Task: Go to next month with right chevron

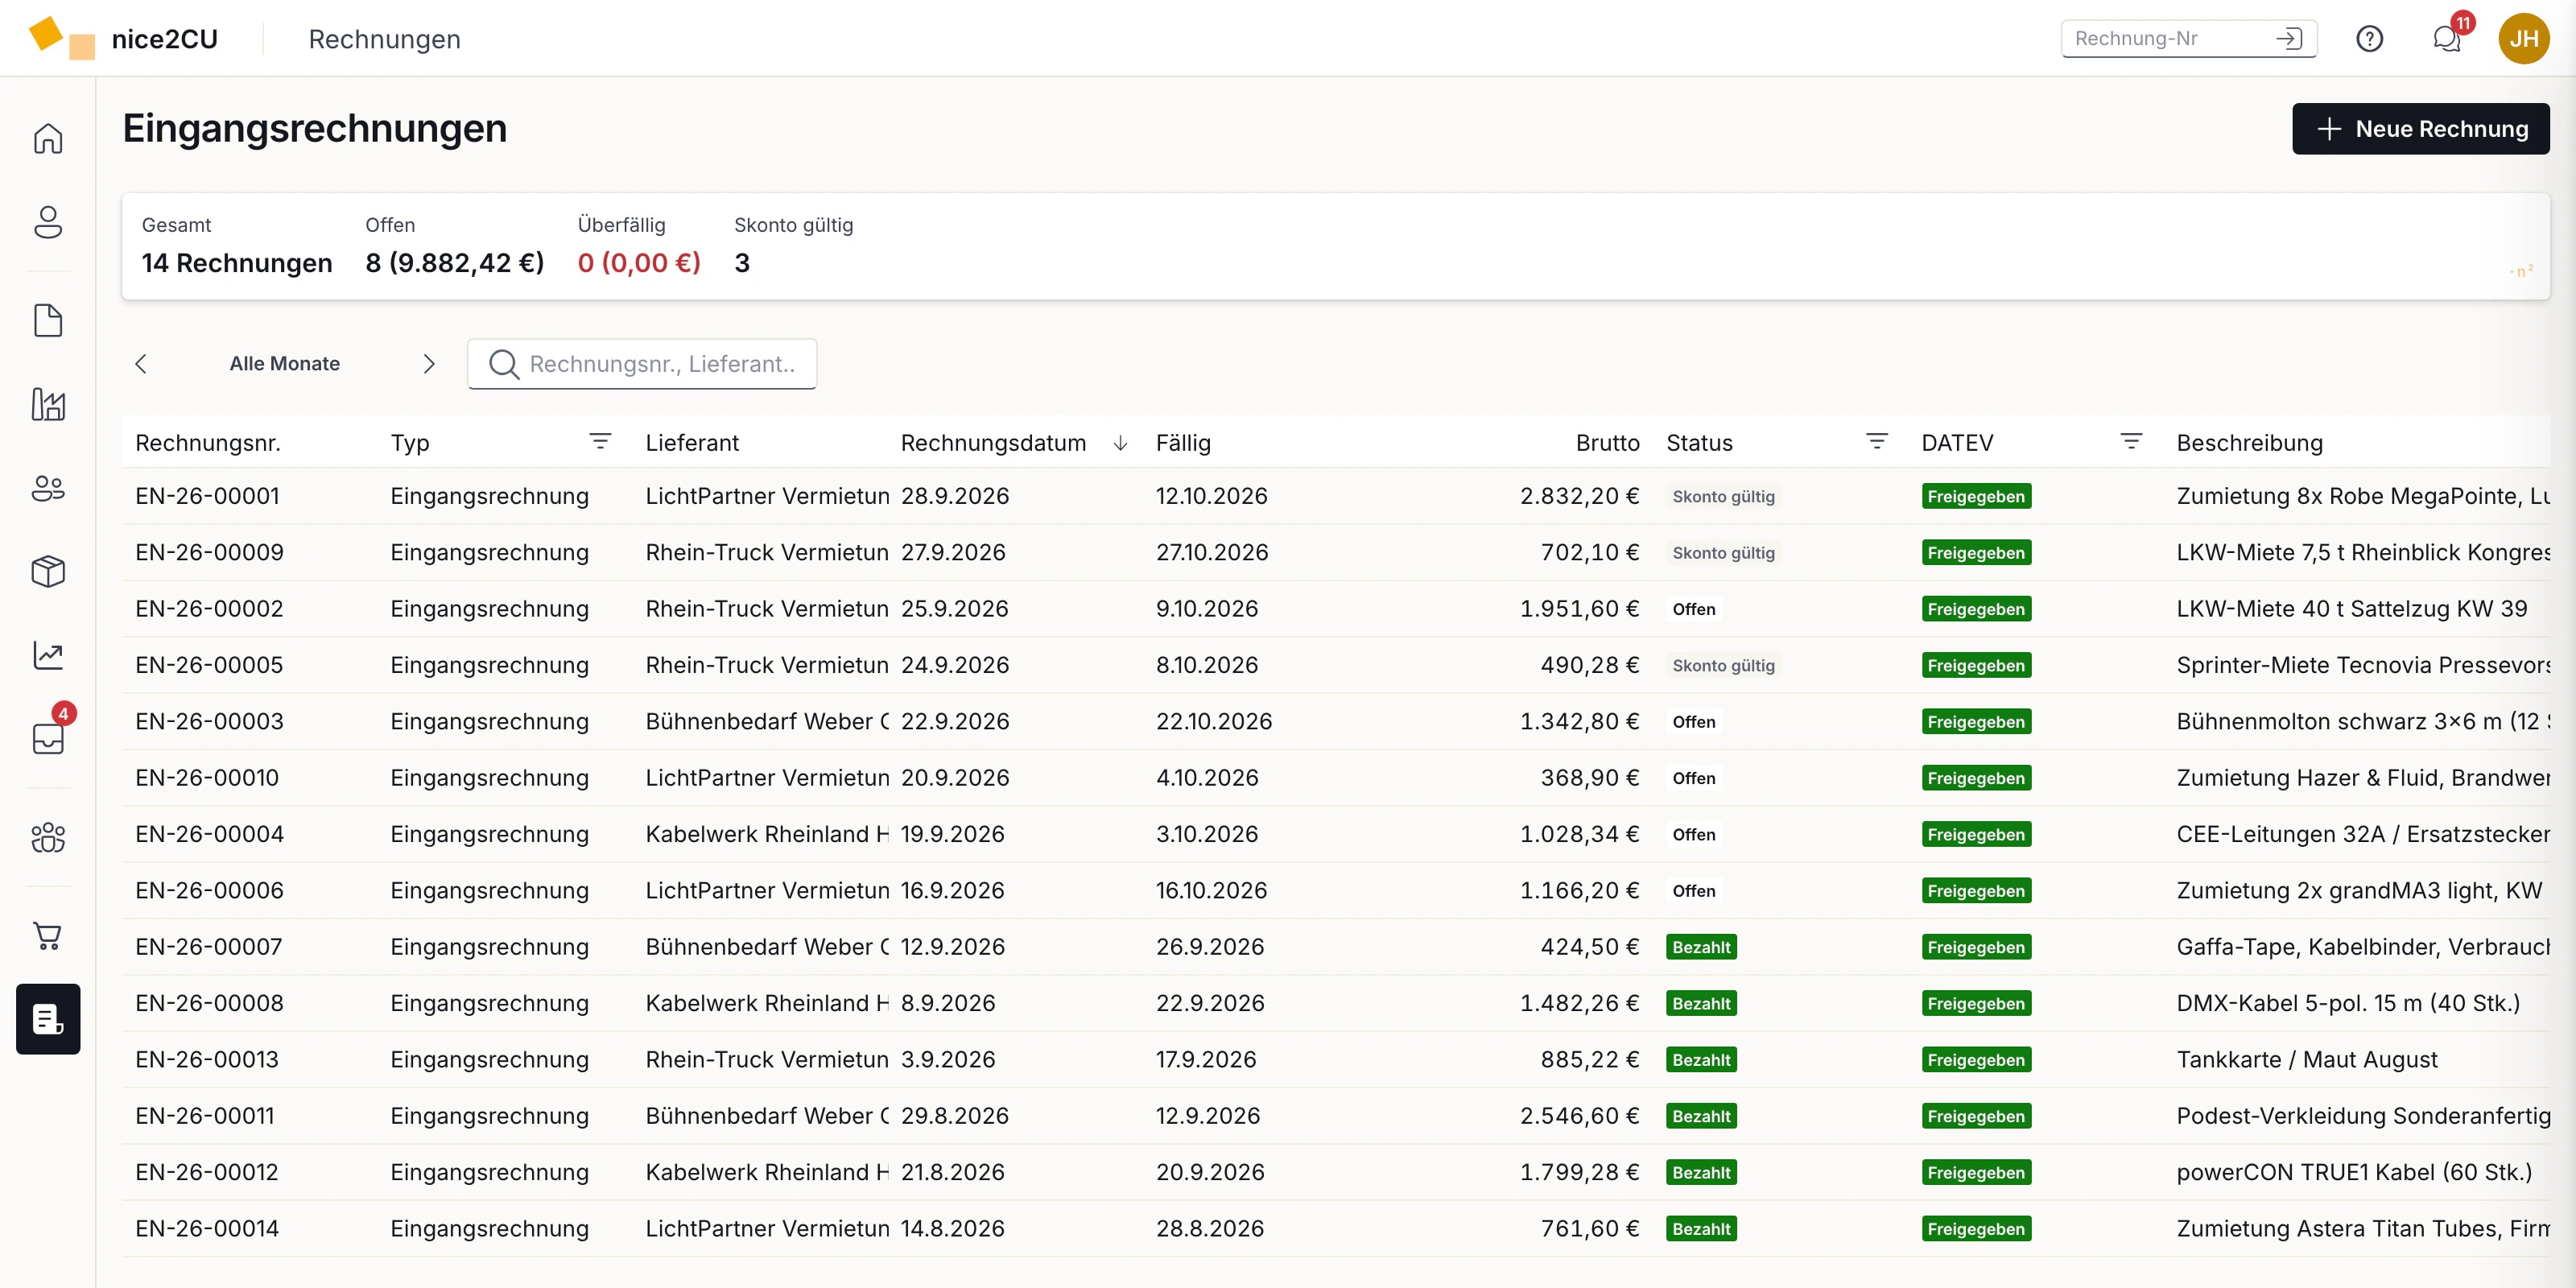Action: click(x=429, y=364)
